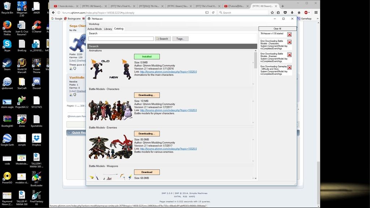Viewport: 370px width, 208px height.
Task: Click Clear All notifications button
Action: (x=277, y=29)
